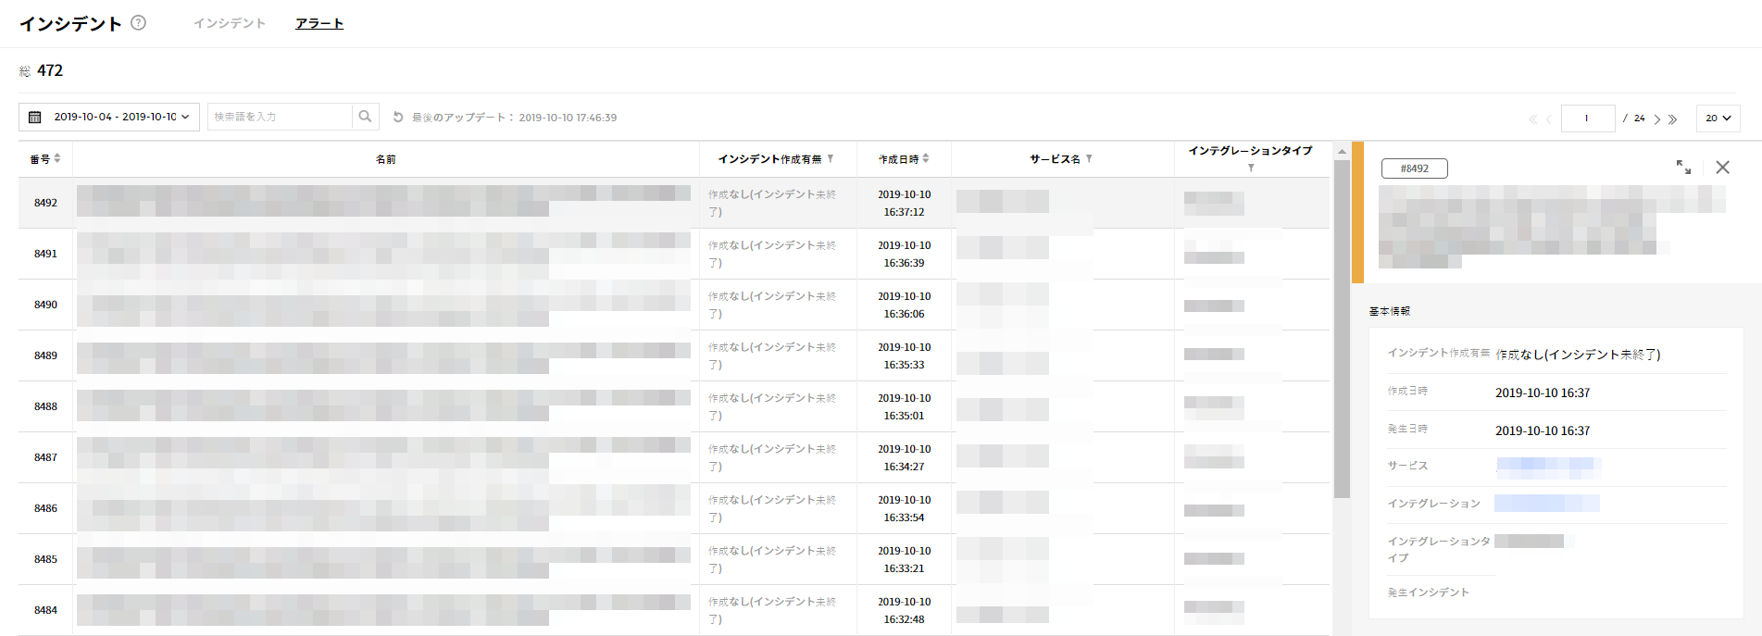Viewport: 1762px width, 636px height.
Task: Sort by 作成日時 column
Action: click(926, 159)
